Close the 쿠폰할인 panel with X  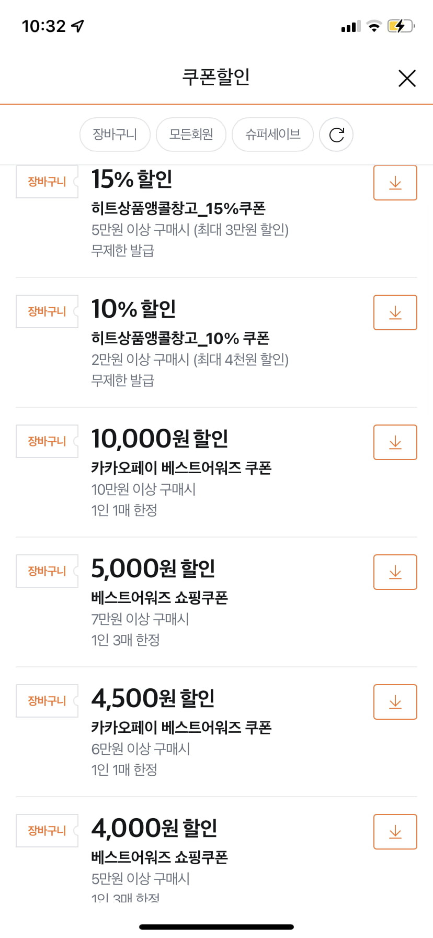click(407, 78)
